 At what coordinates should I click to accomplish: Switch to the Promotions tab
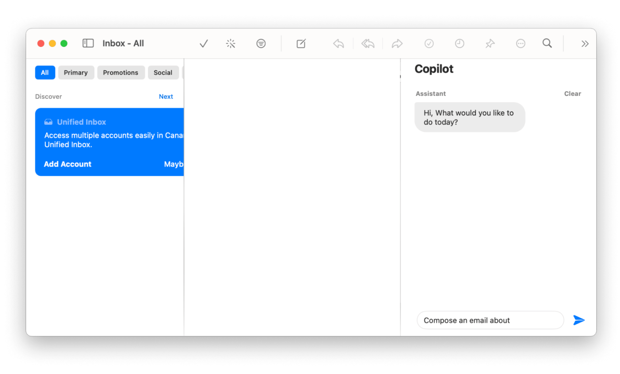(x=120, y=72)
